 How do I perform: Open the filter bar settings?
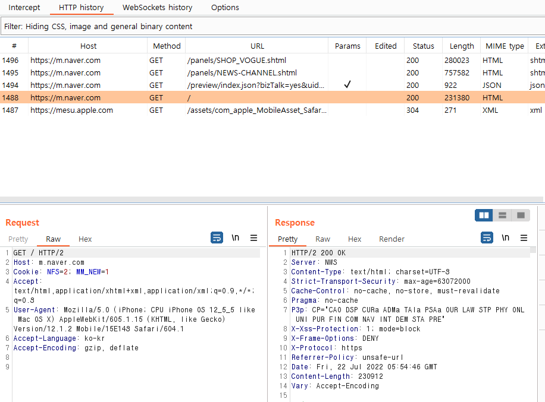click(272, 26)
